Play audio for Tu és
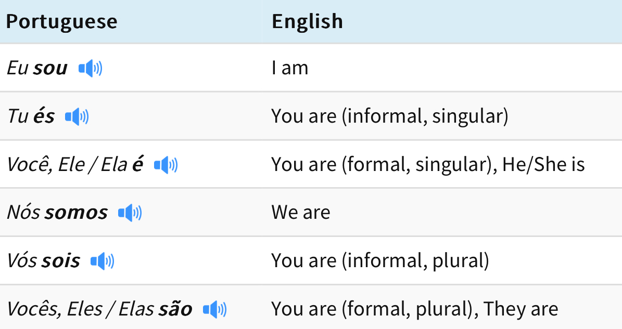 tap(77, 117)
